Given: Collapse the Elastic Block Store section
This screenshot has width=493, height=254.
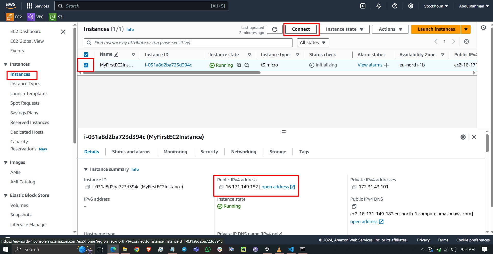Looking at the screenshot, I should (x=6, y=196).
